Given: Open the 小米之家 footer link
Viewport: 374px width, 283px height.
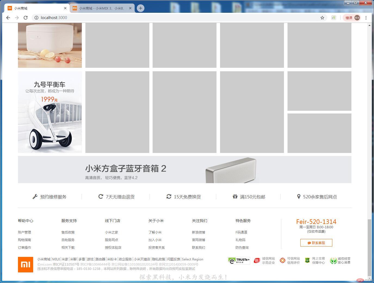Looking at the screenshot, I should [112, 232].
